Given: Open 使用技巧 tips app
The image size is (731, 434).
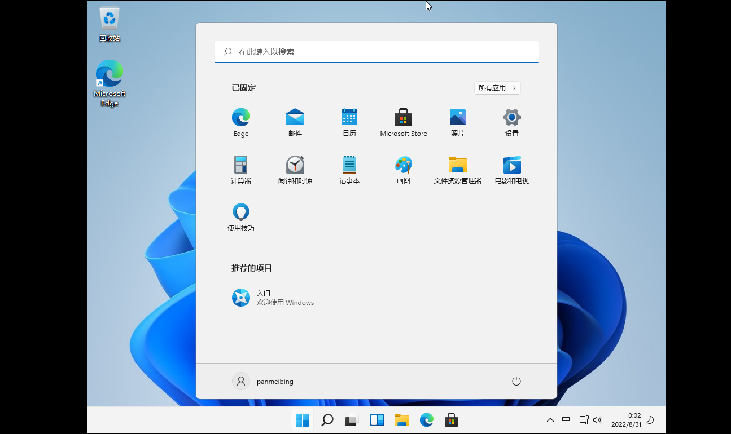Looking at the screenshot, I should click(x=241, y=218).
